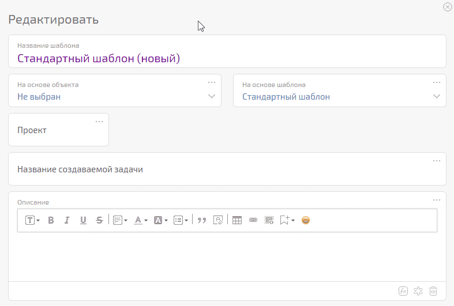This screenshot has width=454, height=306.
Task: Open the Название создаваемой задачи options menu
Action: coord(437,161)
